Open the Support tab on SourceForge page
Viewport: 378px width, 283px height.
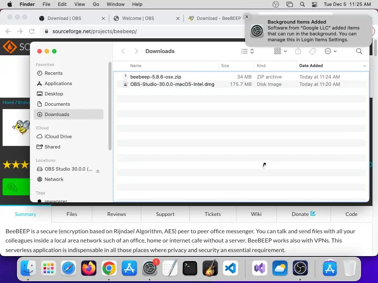pos(165,214)
